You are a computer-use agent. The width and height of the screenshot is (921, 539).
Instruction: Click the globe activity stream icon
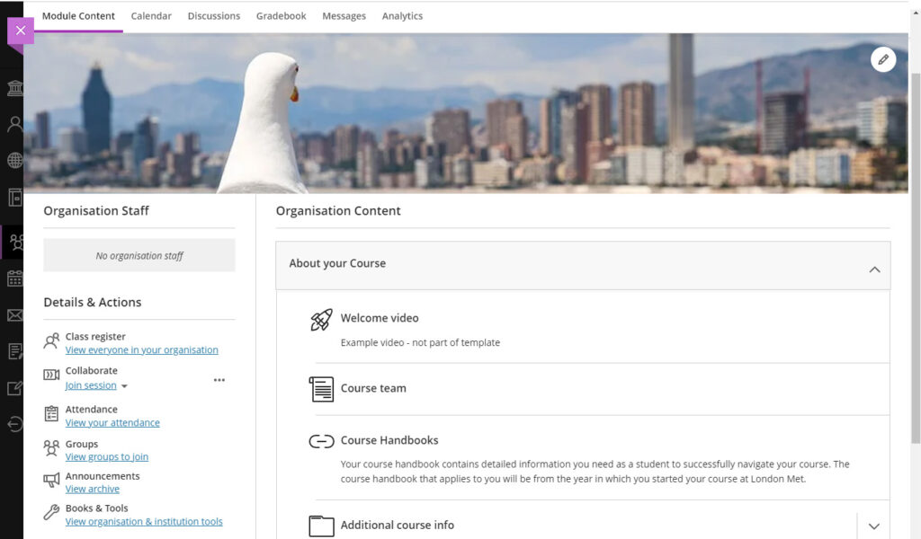pos(15,160)
